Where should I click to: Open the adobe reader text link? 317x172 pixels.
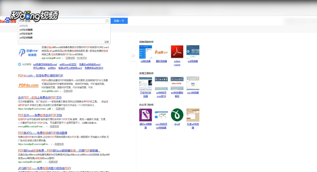pos(177,63)
